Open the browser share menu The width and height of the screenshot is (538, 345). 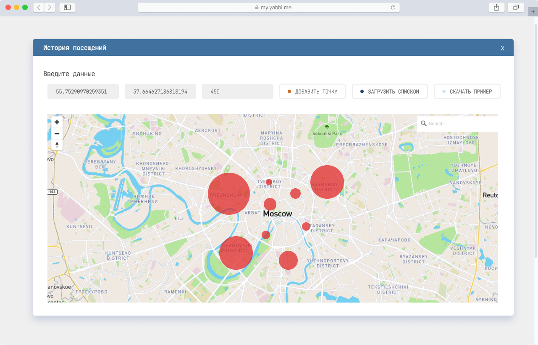pos(496,8)
